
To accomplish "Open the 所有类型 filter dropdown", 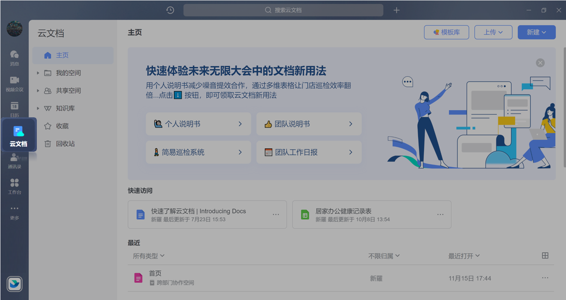I will (149, 256).
